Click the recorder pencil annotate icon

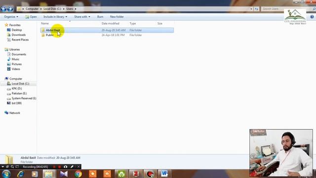pos(72,167)
